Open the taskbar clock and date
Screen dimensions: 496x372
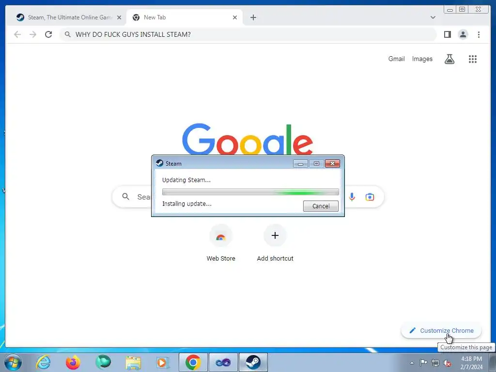pos(471,363)
